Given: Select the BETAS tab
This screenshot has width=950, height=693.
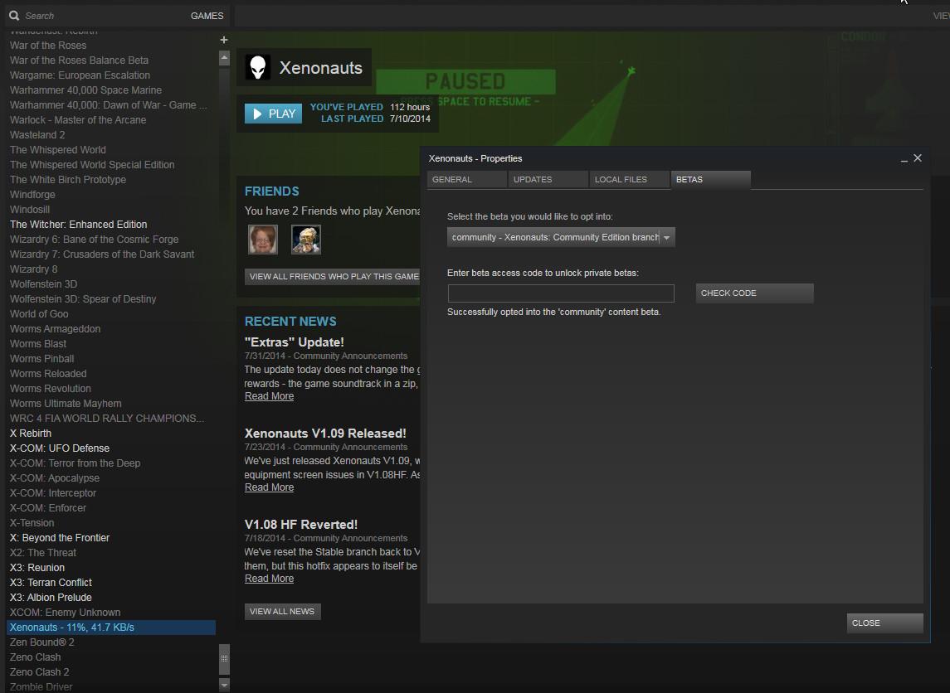Looking at the screenshot, I should click(711, 180).
